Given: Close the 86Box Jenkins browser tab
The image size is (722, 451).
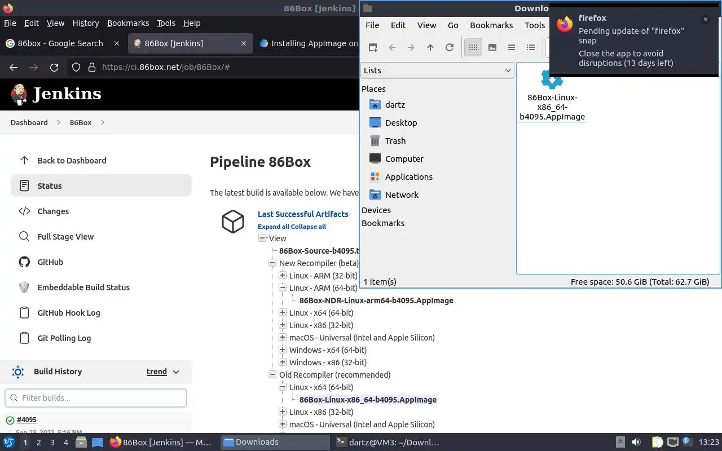Looking at the screenshot, I should tap(244, 43).
